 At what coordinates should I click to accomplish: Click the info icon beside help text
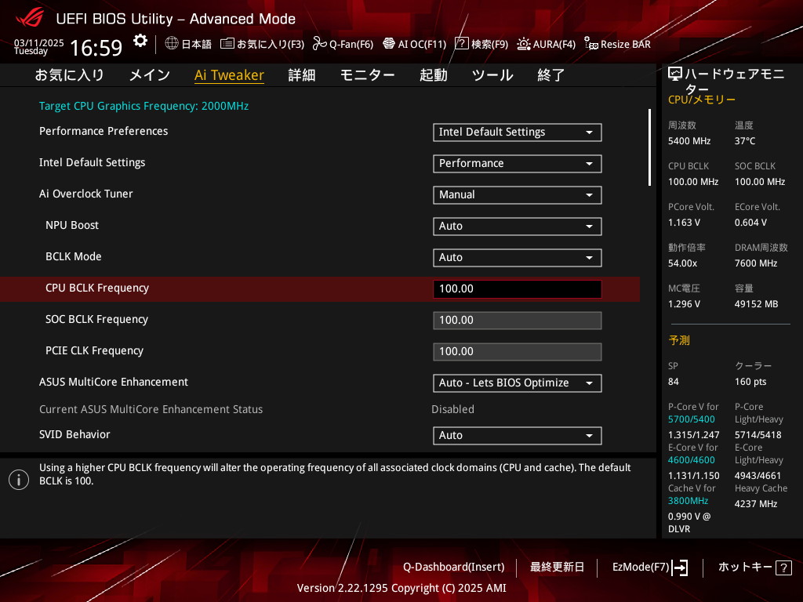19,480
